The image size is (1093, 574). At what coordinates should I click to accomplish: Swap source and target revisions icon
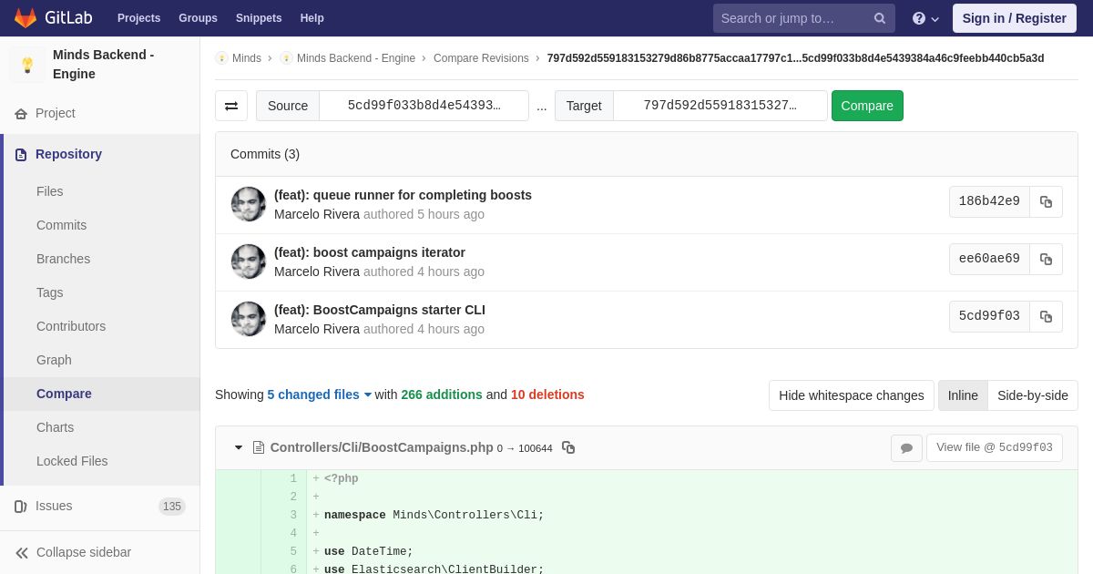(231, 106)
